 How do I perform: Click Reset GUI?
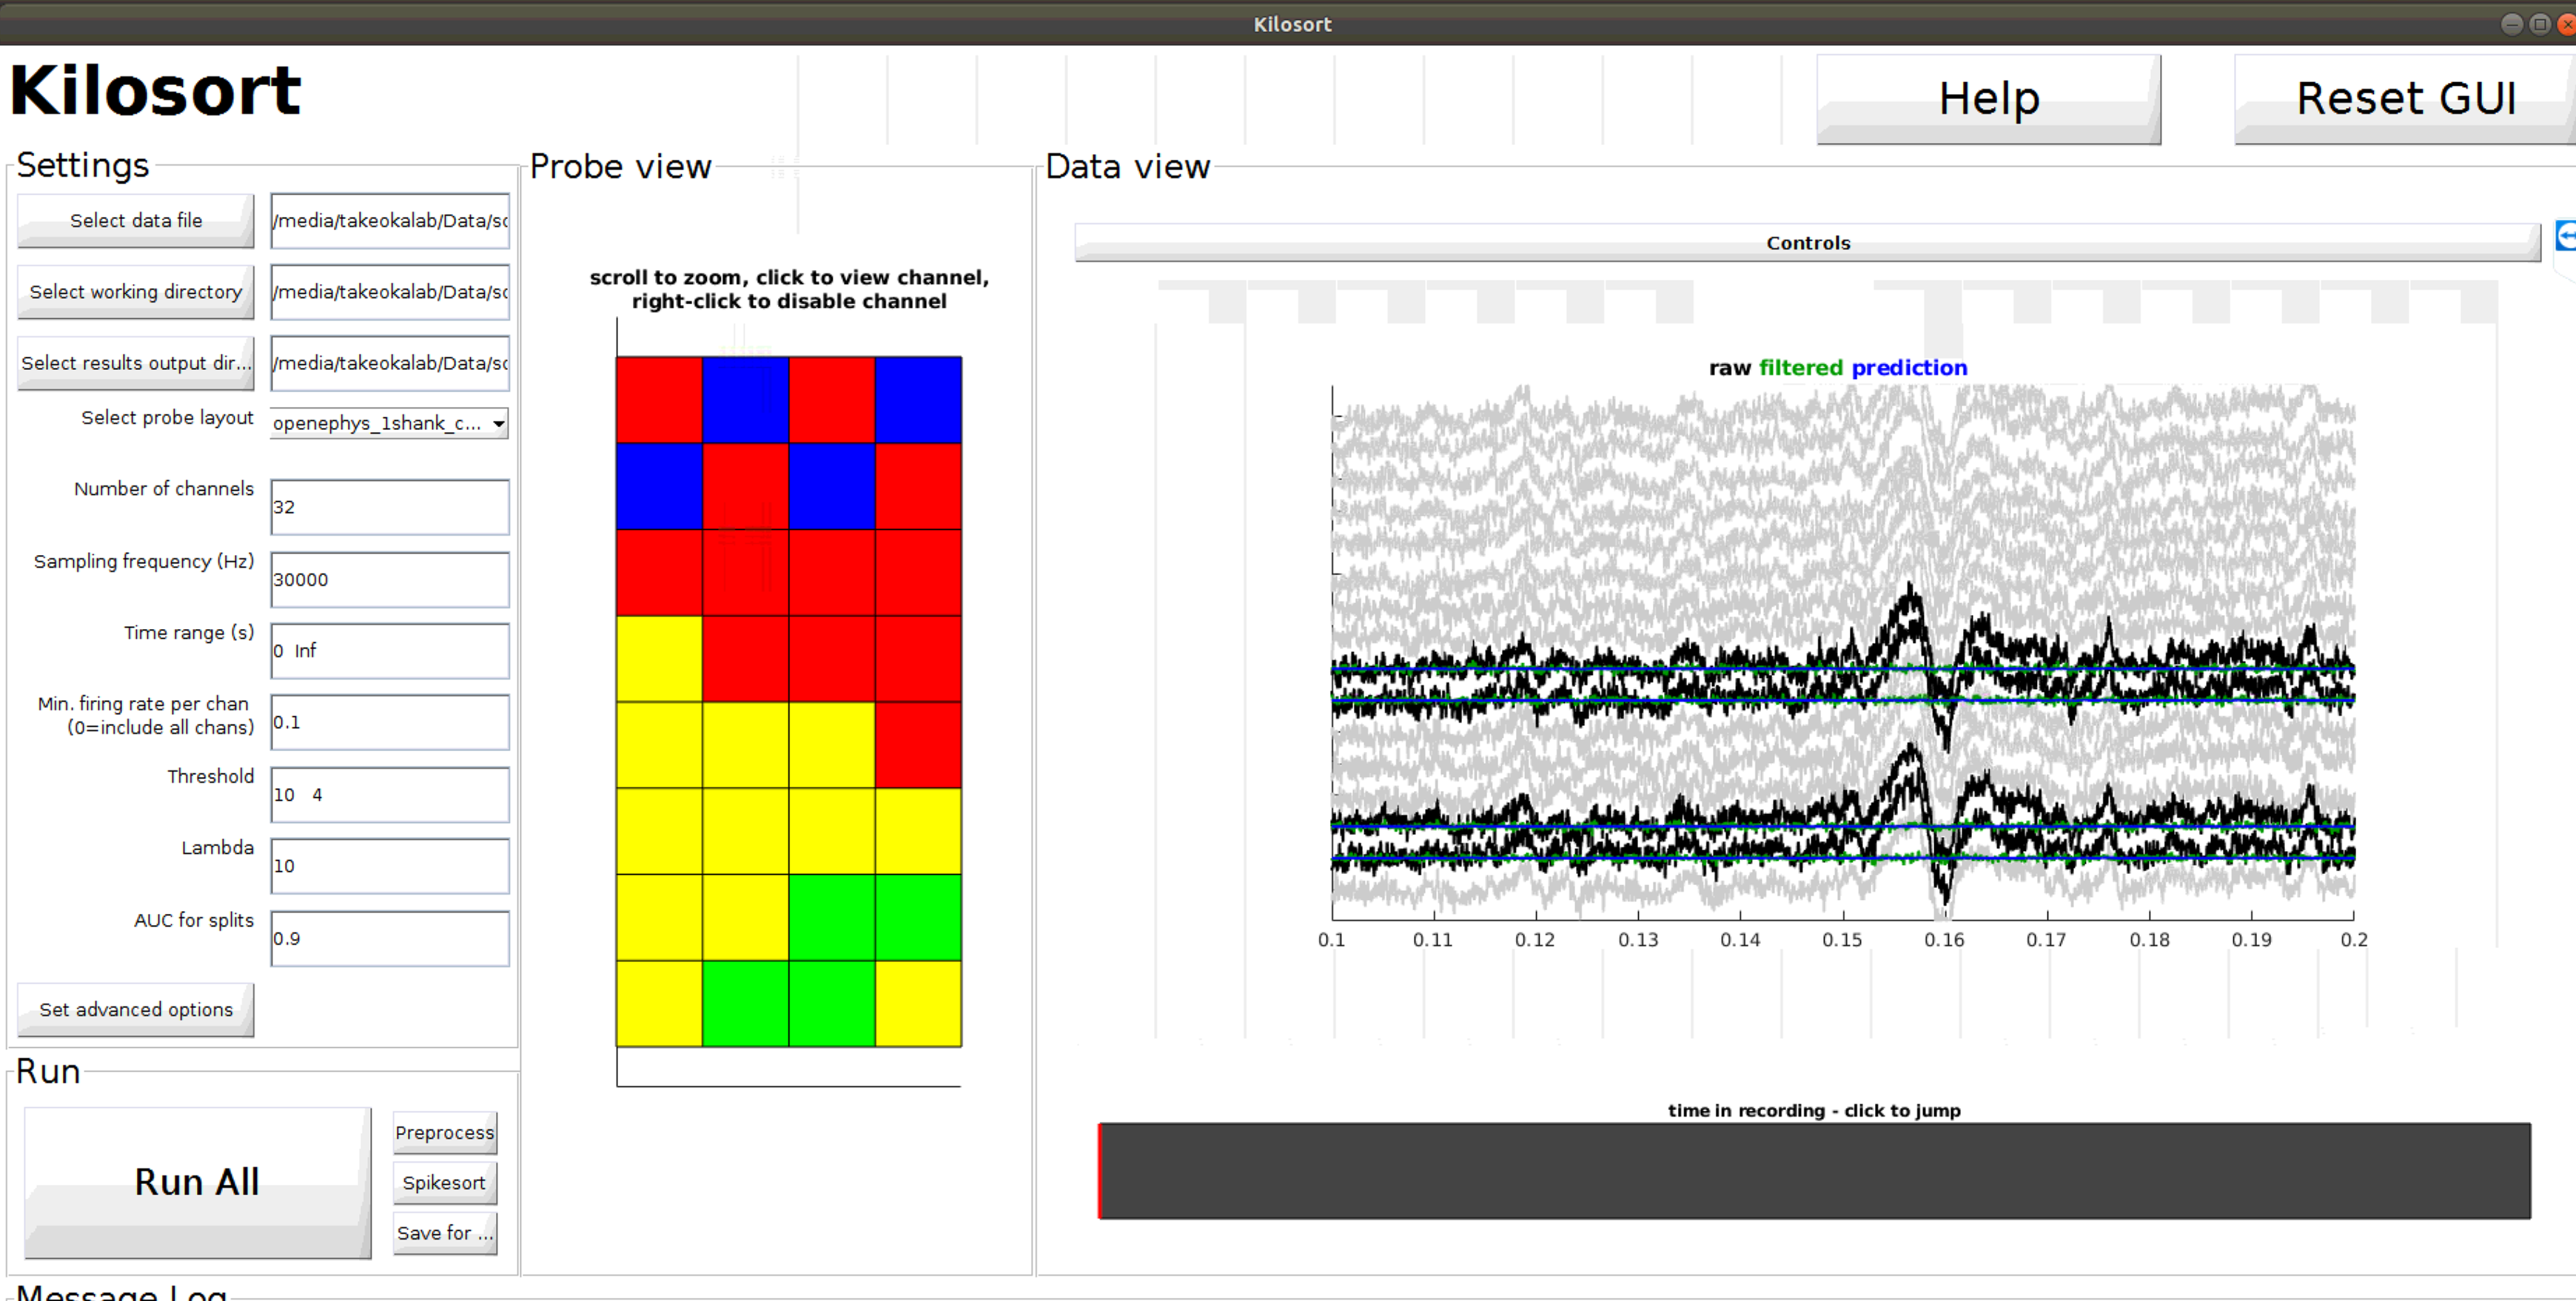2406,97
